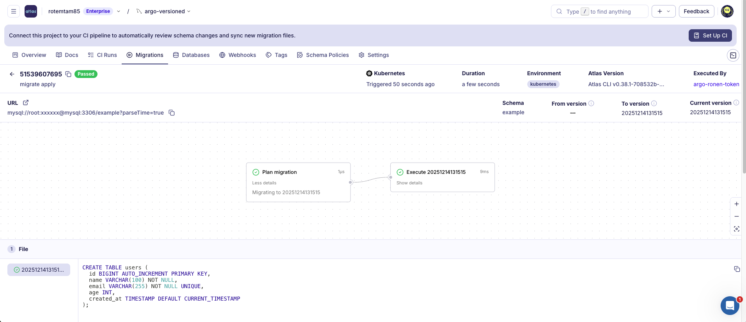
Task: Click the Enterprise plan badge
Action: (98, 11)
